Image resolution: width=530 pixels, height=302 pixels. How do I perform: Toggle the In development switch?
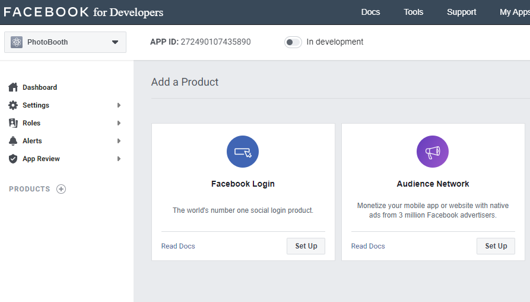pos(293,42)
